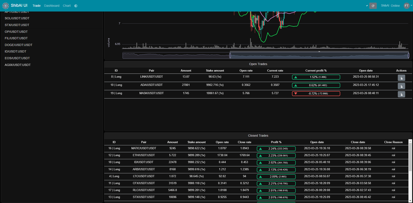Click the action button for LINK/USDT:USDT trade
Viewport: 413px width, 203px height.
tap(401, 77)
